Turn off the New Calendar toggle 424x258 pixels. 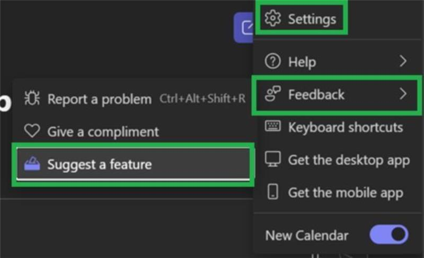(x=389, y=235)
